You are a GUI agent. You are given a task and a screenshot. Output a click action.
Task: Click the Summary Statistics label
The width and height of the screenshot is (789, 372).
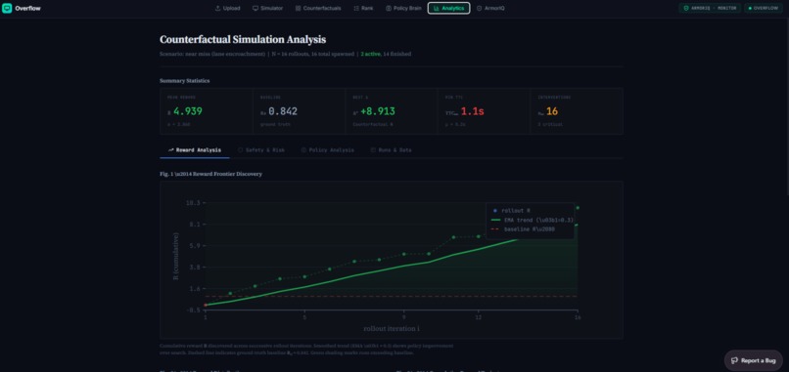click(185, 81)
